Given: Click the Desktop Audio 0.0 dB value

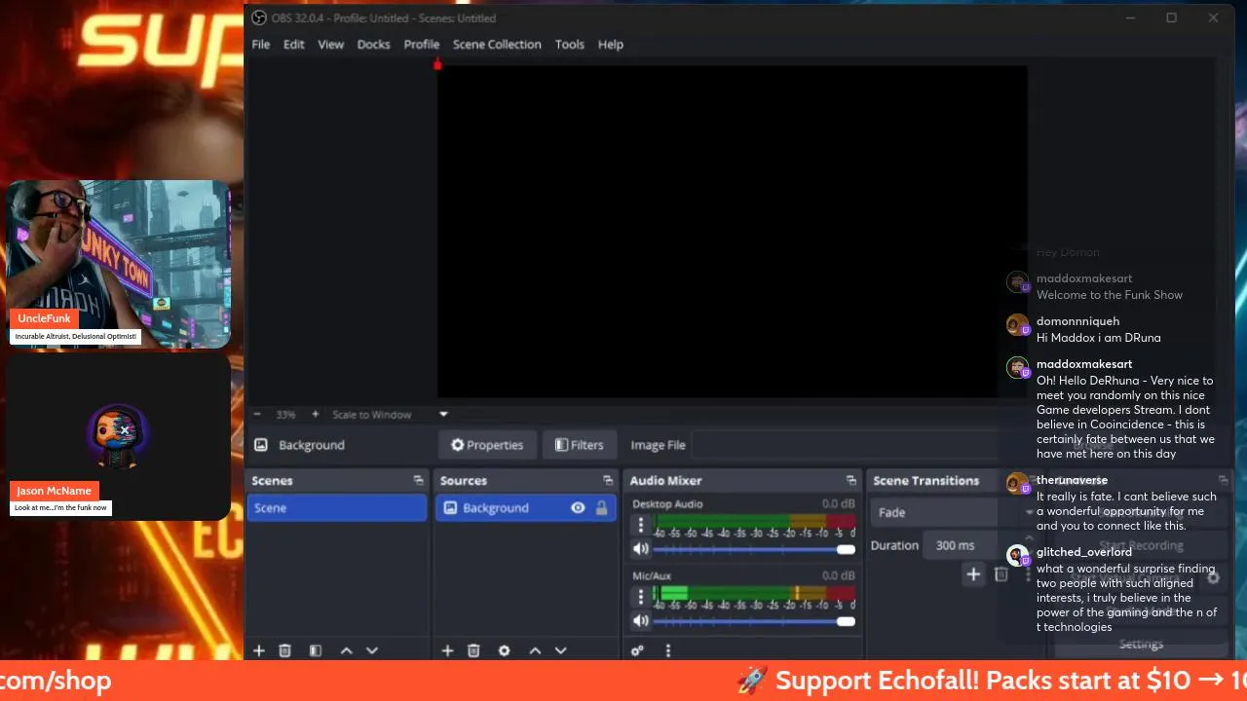Looking at the screenshot, I should pyautogui.click(x=838, y=503).
